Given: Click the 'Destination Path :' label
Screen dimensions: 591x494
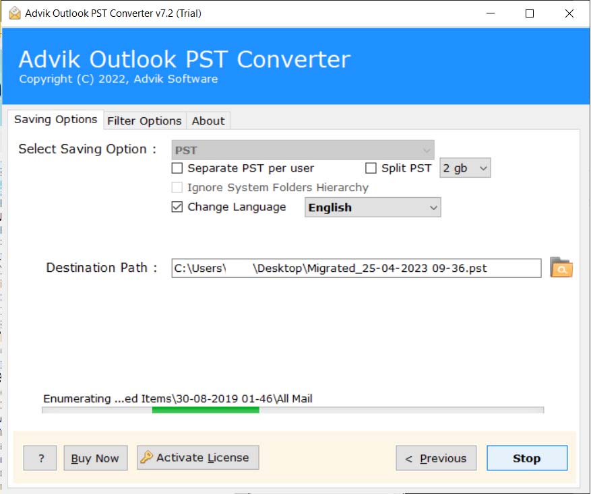Looking at the screenshot, I should [102, 268].
